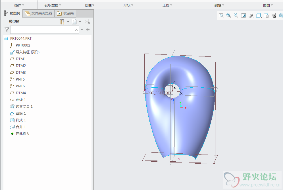Click the boundary blend icon for 边界混合 1
Screen dimensions: 283x190
pos(12,106)
